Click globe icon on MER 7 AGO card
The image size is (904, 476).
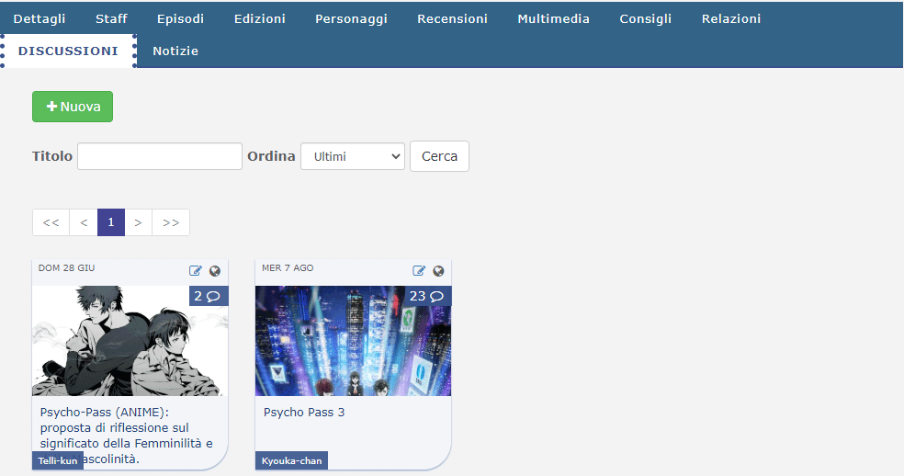click(x=439, y=271)
